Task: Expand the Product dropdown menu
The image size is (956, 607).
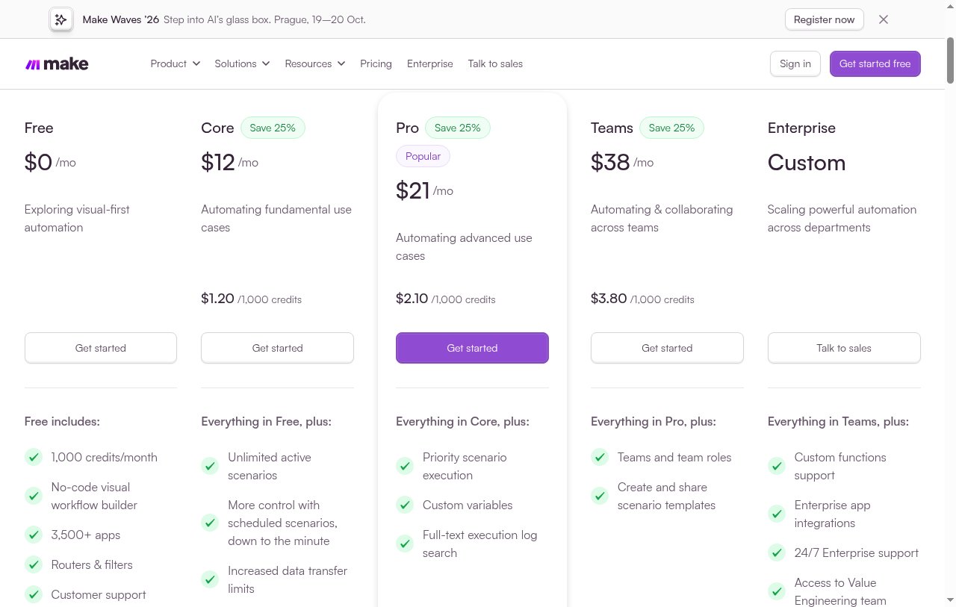Action: [176, 63]
